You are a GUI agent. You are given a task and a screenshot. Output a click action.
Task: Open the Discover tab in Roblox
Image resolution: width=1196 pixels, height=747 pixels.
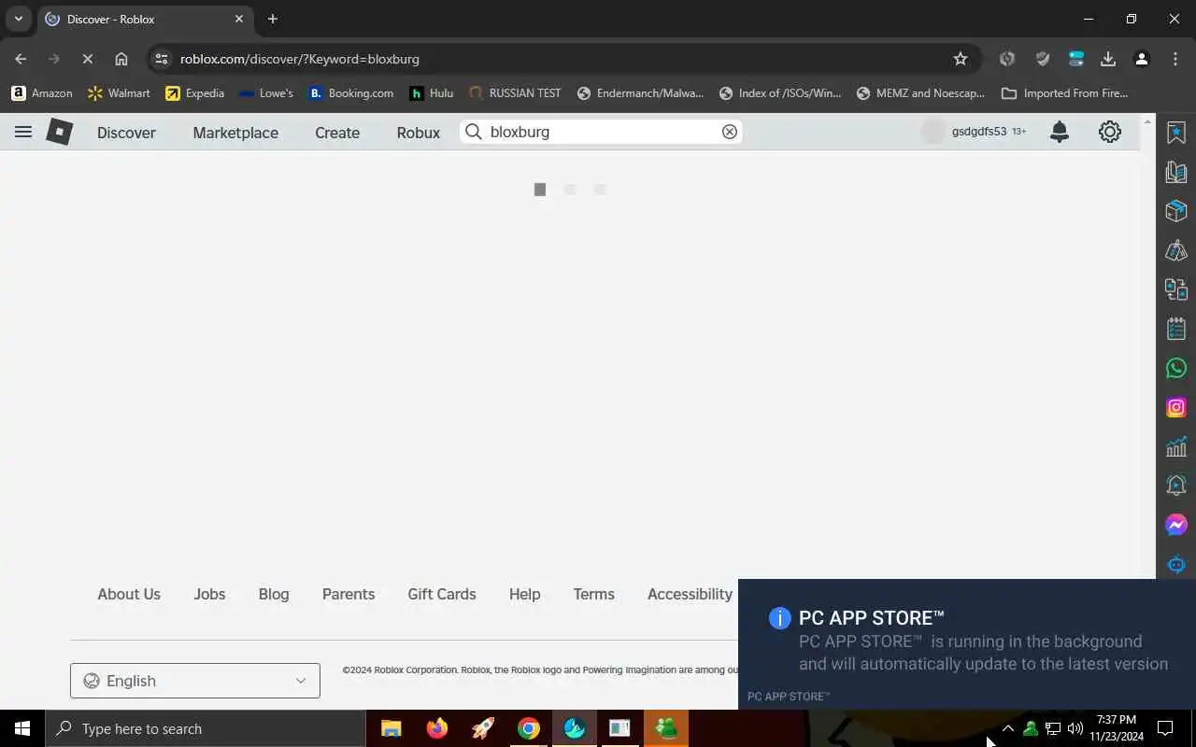(126, 133)
